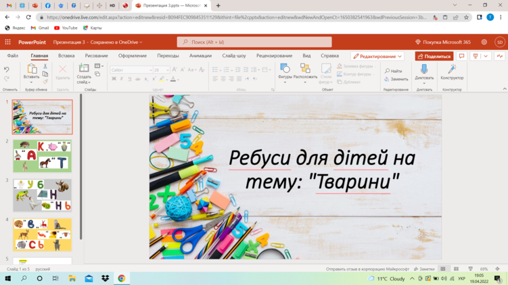Screen dimensions: 508x285
Task: Click the fit slide to window icon
Action: 497,269
